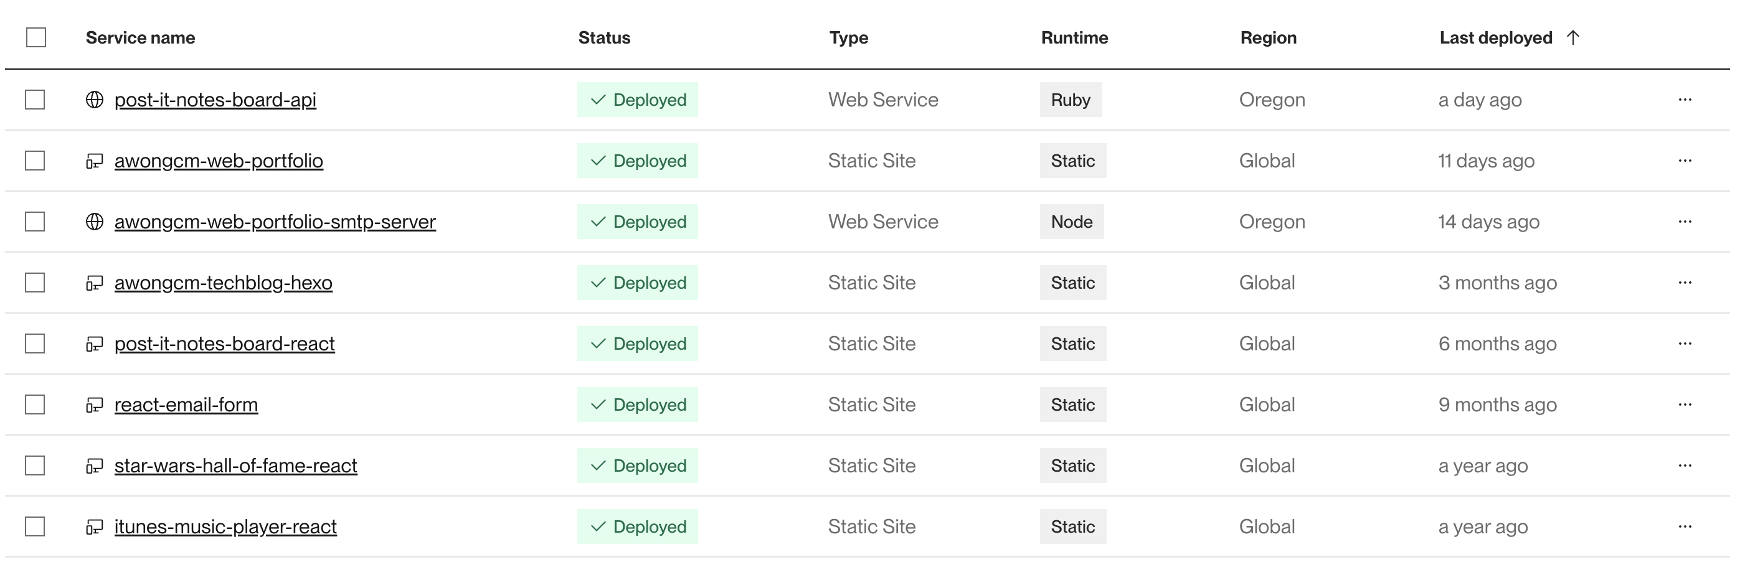Click the static site icon beside react-email-form

95,405
